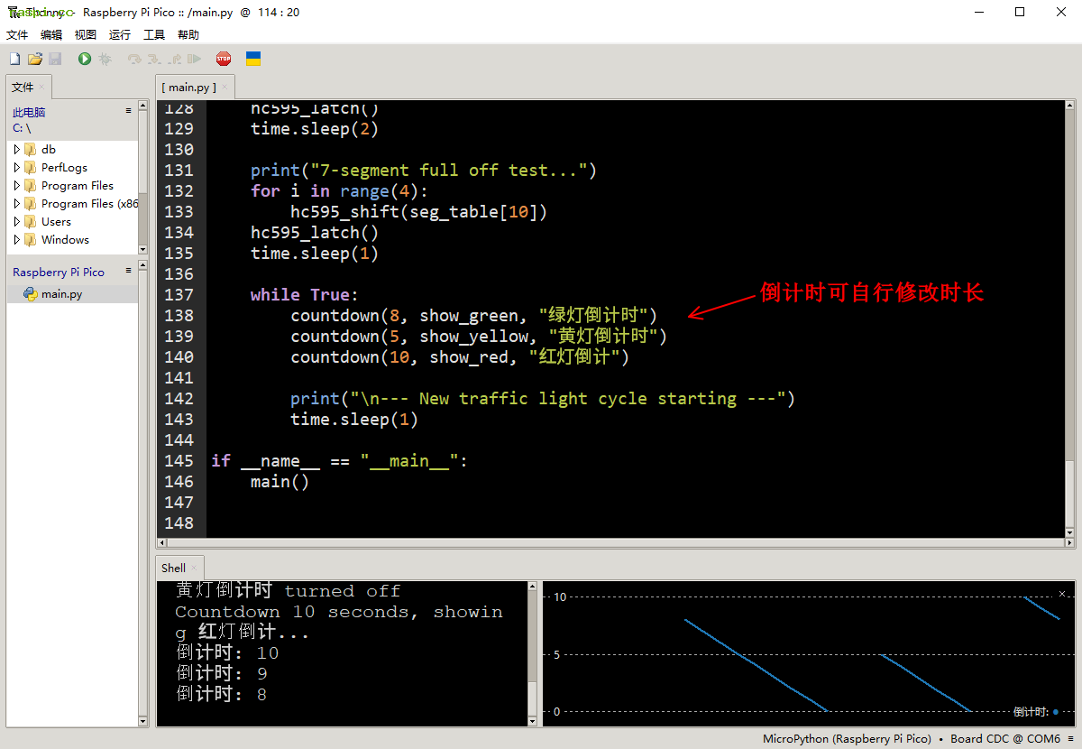Expand the Users folder node
Viewport: 1082px width, 749px height.
point(17,222)
